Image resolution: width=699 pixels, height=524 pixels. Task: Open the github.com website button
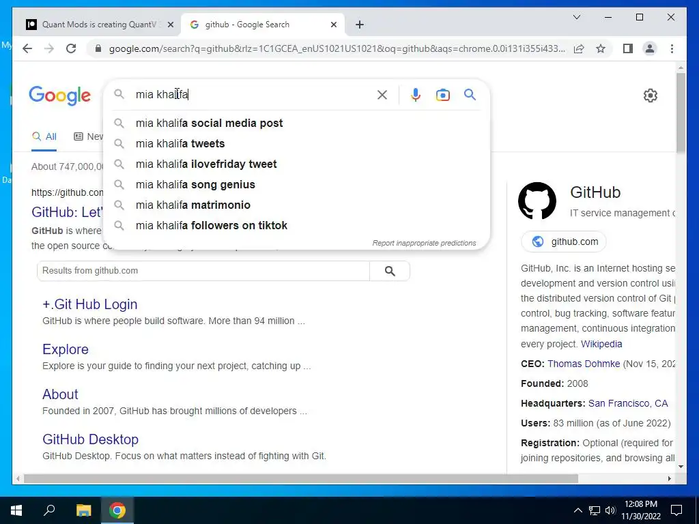coord(564,242)
